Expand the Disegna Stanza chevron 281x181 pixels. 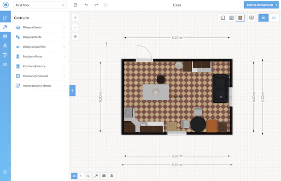pyautogui.click(x=64, y=27)
